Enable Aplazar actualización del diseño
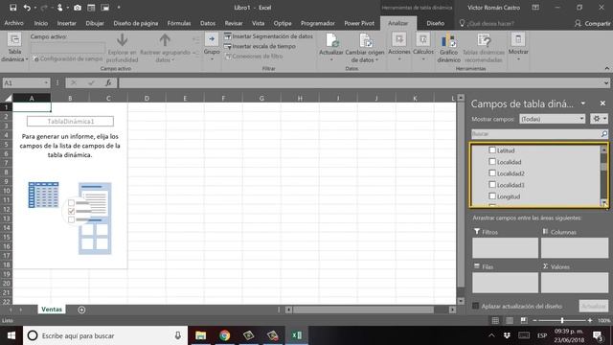The image size is (613, 345). click(x=475, y=306)
